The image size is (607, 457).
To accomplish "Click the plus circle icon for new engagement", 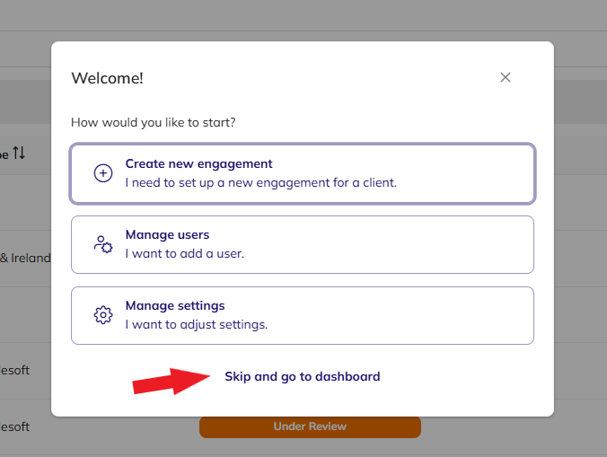I will (x=103, y=173).
